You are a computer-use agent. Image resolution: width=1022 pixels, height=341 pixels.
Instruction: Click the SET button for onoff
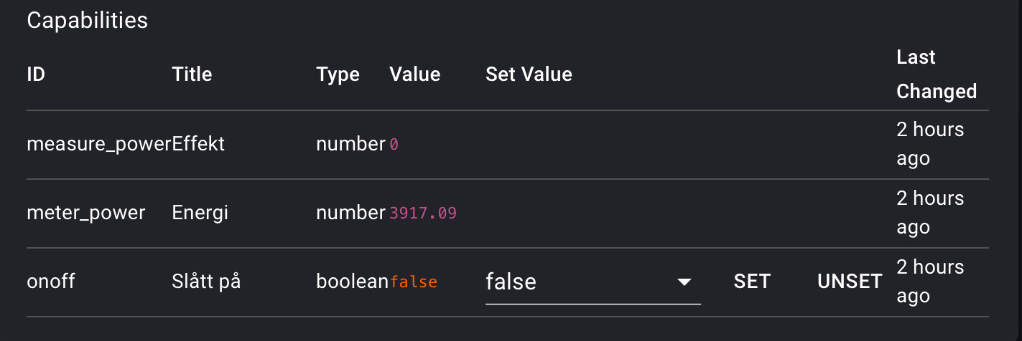pos(752,282)
